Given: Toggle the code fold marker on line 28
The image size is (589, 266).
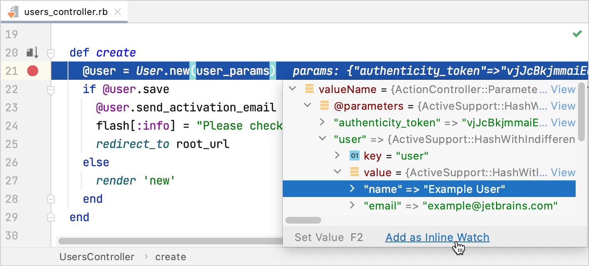Looking at the screenshot, I should (x=51, y=199).
